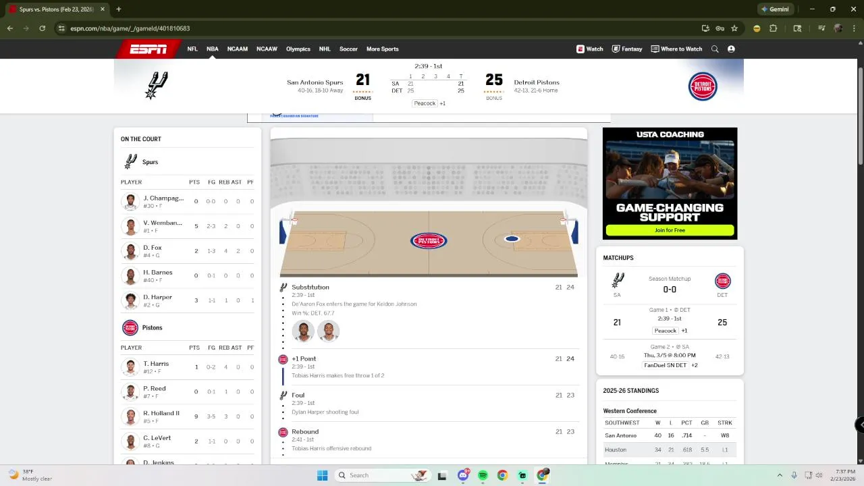This screenshot has width=864, height=486.
Task: Click Join for Free in the USTA ad
Action: [670, 230]
